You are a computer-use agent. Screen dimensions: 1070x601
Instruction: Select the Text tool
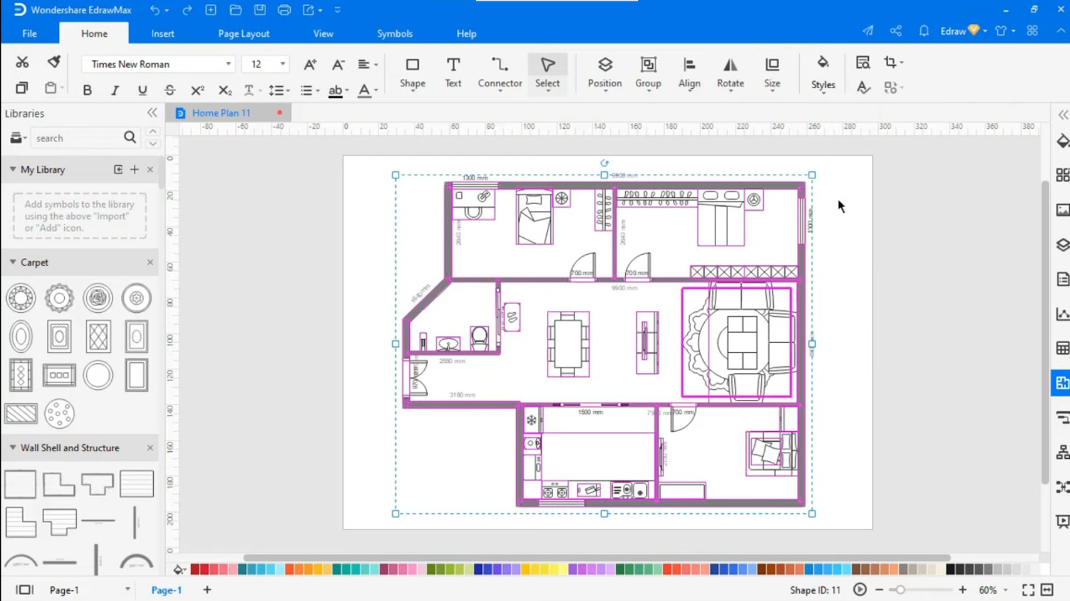tap(453, 73)
